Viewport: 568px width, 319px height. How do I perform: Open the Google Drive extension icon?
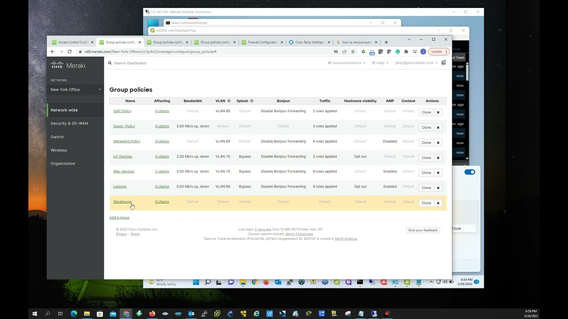[363, 51]
